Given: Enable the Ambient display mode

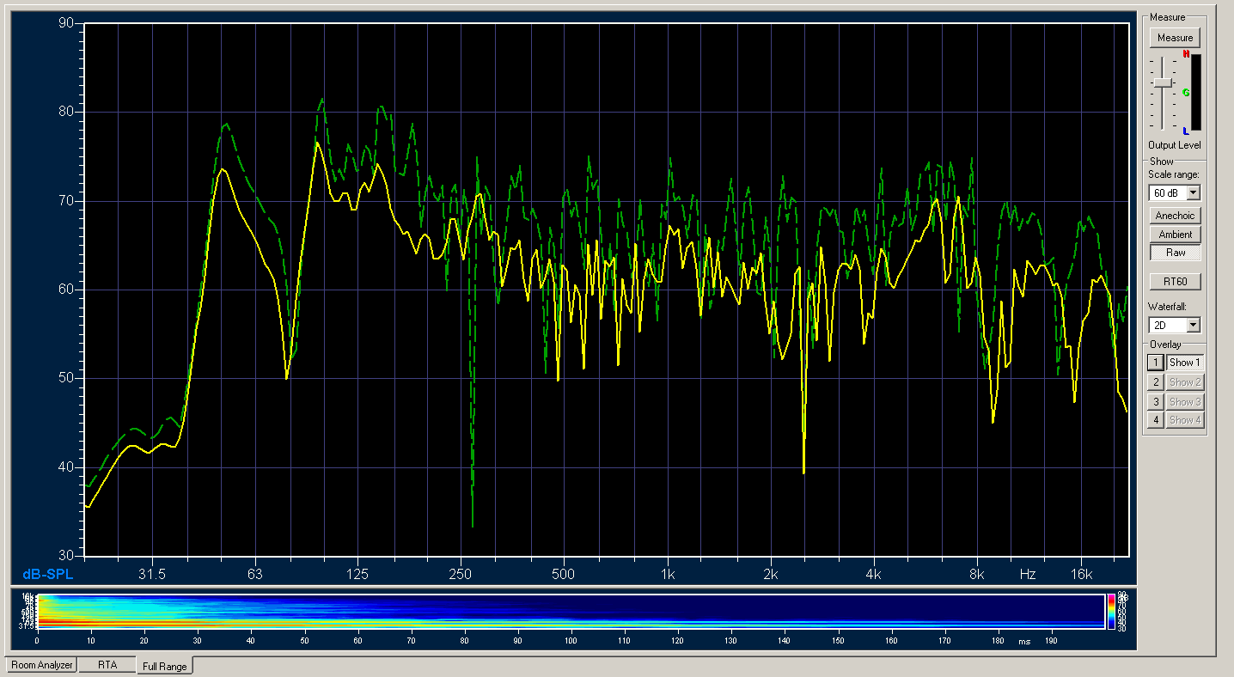Looking at the screenshot, I should (x=1175, y=235).
